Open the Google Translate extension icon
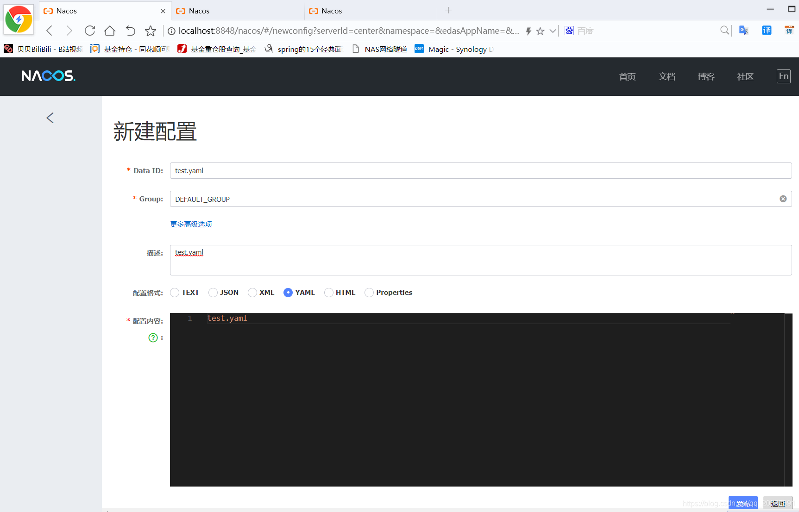The width and height of the screenshot is (799, 512). (744, 30)
